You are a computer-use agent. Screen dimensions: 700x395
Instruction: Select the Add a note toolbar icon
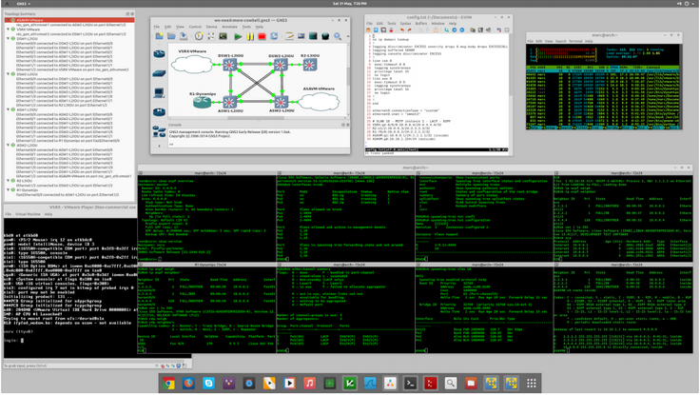pyautogui.click(x=287, y=37)
